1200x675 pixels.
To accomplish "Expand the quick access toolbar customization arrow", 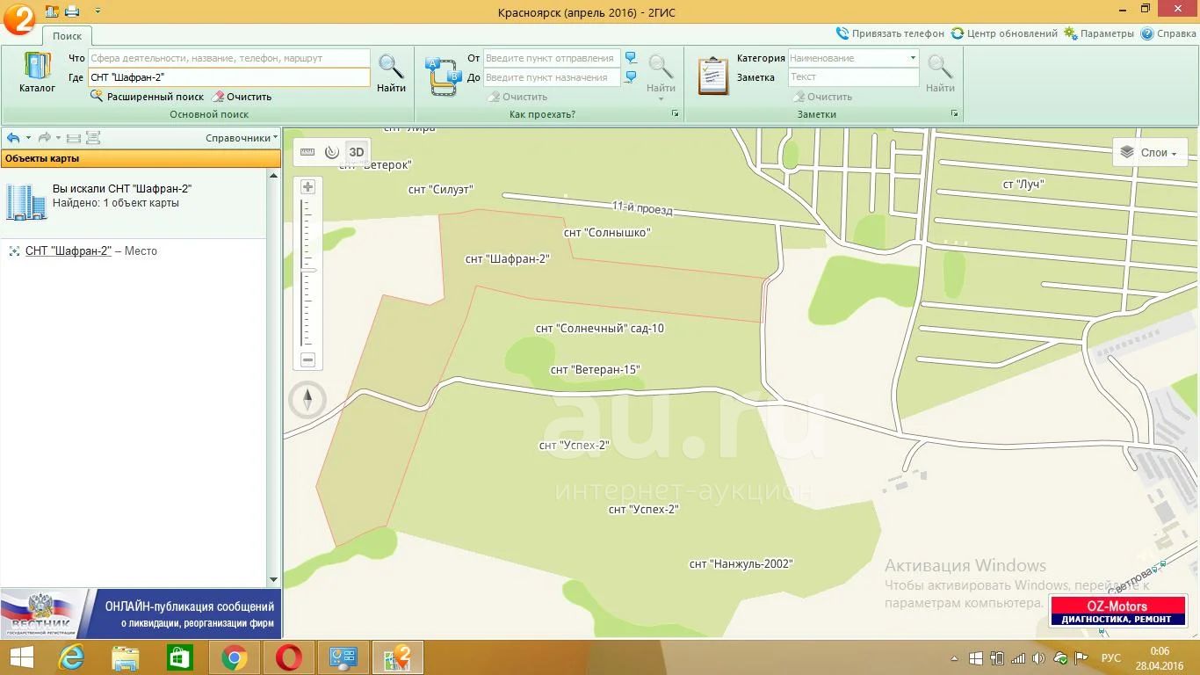I will click(x=97, y=11).
